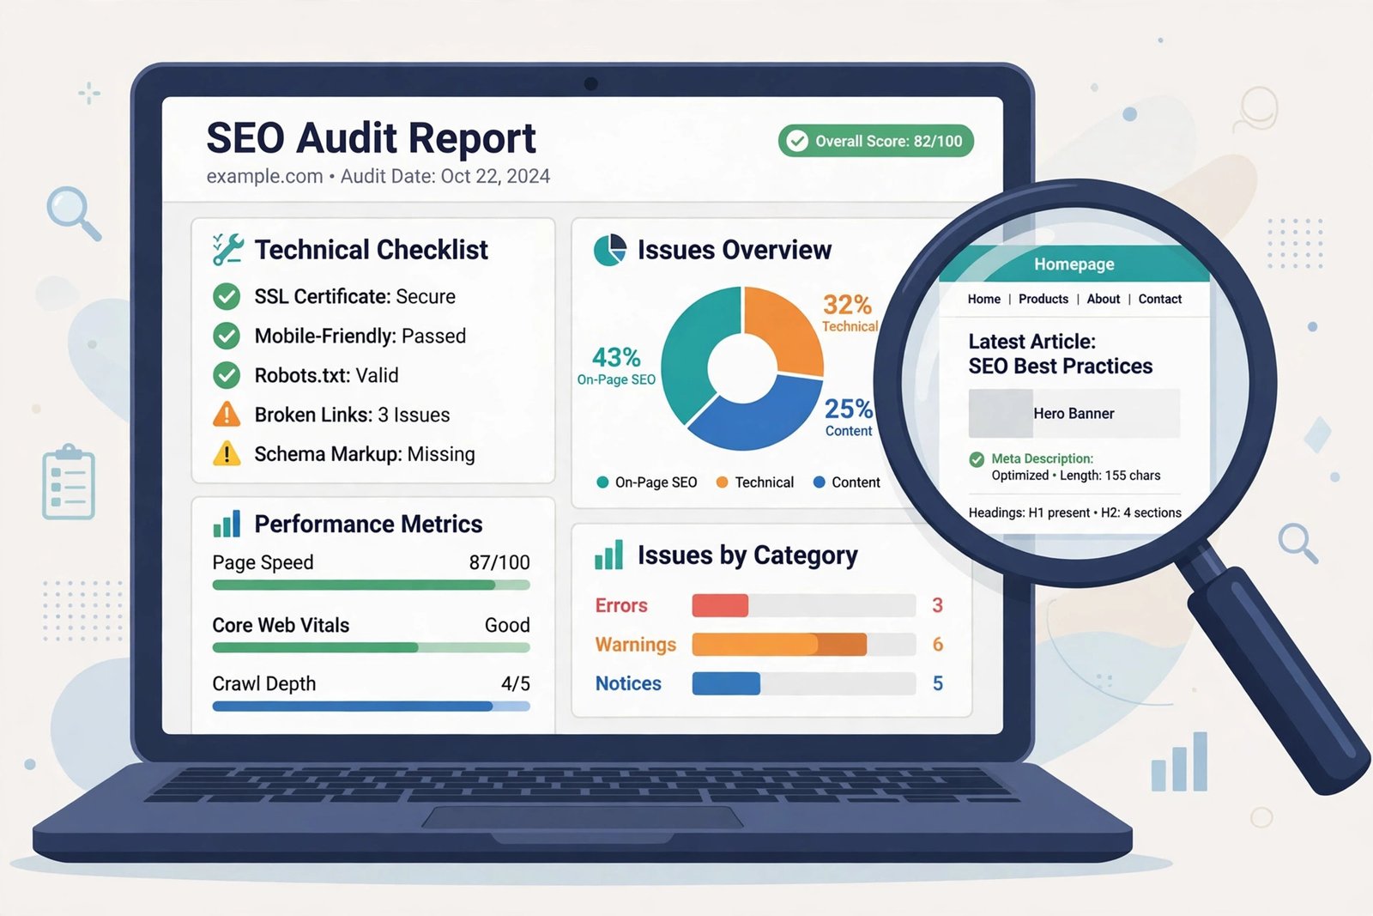1373x916 pixels.
Task: Click Schema Markup: Missing text
Action: [x=365, y=454]
